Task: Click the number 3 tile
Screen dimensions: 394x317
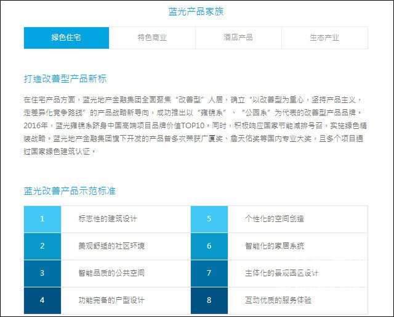Action: point(42,273)
